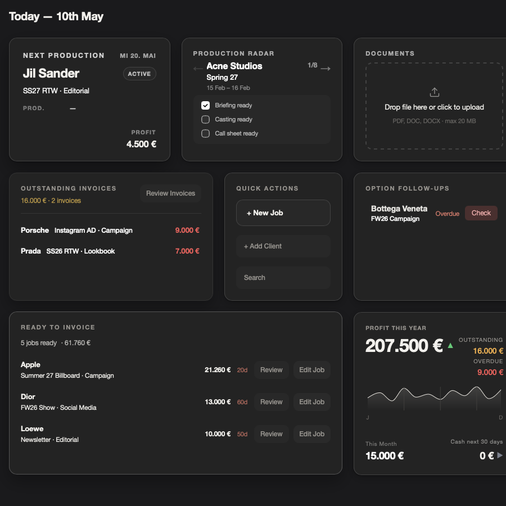The width and height of the screenshot is (506, 506).
Task: Click the 60d age label for Dior
Action: (242, 402)
